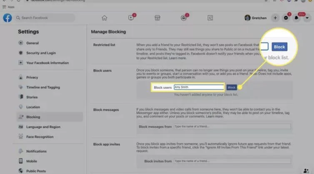Open the new chat people icon
This screenshot has height=174, width=314.
tap(306, 171)
